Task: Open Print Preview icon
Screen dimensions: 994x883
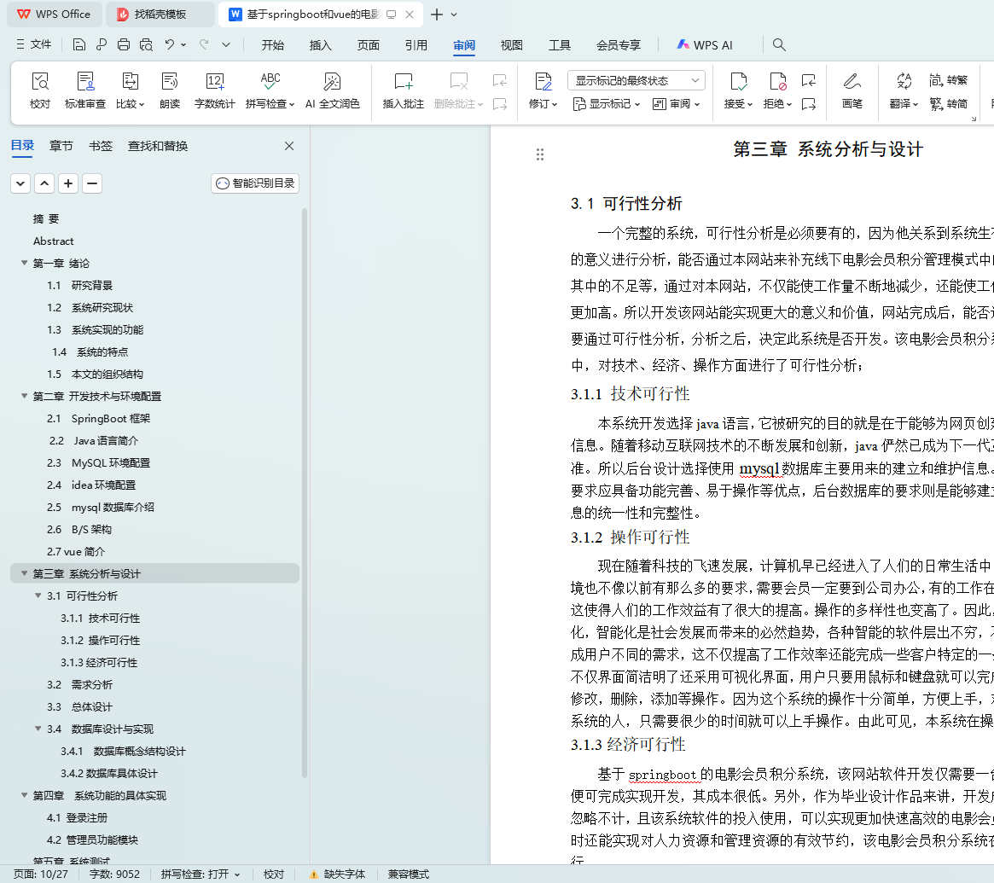Action: tap(147, 45)
